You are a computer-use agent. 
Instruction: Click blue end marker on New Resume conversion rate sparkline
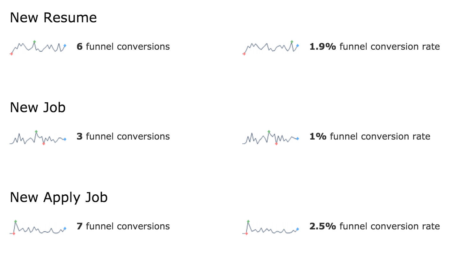click(x=298, y=46)
